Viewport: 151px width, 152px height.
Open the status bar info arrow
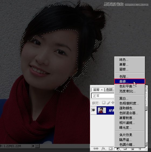click(x=33, y=146)
